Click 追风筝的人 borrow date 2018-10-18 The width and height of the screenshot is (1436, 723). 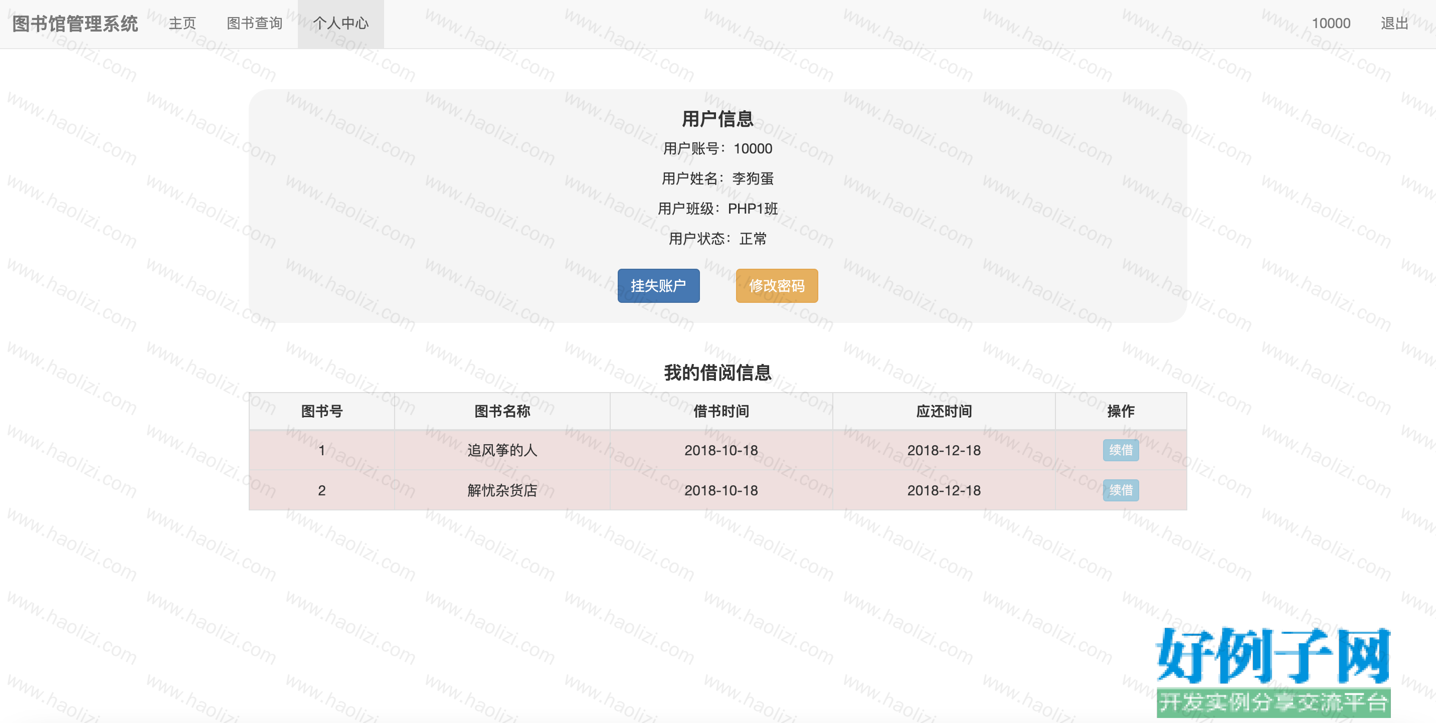point(721,450)
